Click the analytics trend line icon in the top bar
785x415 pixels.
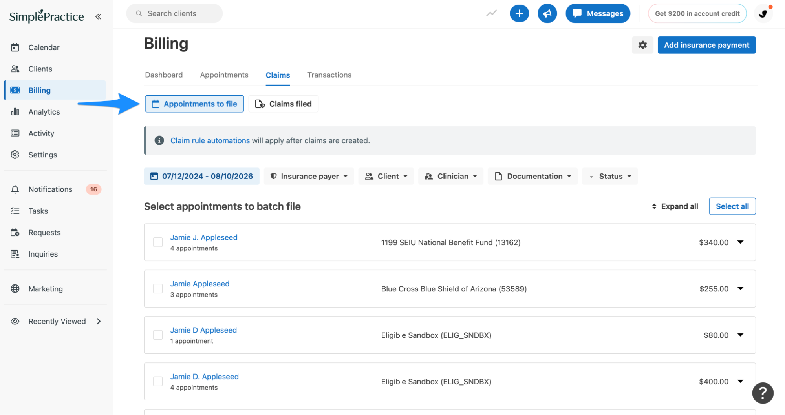(x=491, y=13)
